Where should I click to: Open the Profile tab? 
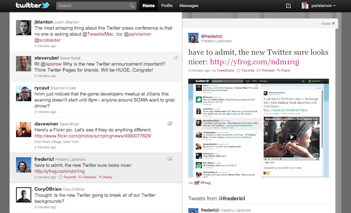(167, 6)
